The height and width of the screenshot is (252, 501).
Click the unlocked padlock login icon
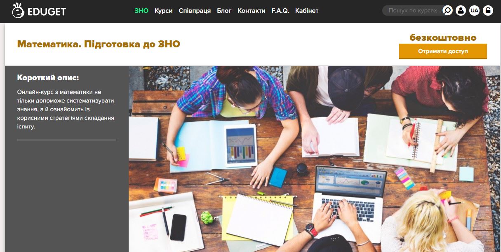coord(488,11)
